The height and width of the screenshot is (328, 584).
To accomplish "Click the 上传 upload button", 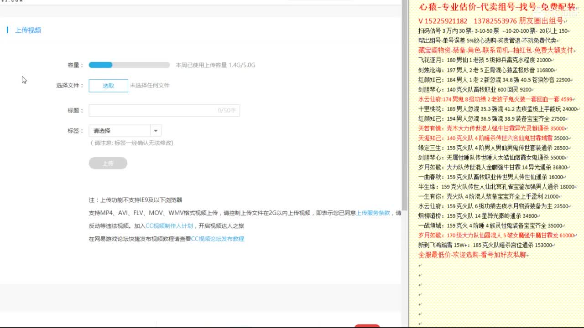I will click(108, 163).
